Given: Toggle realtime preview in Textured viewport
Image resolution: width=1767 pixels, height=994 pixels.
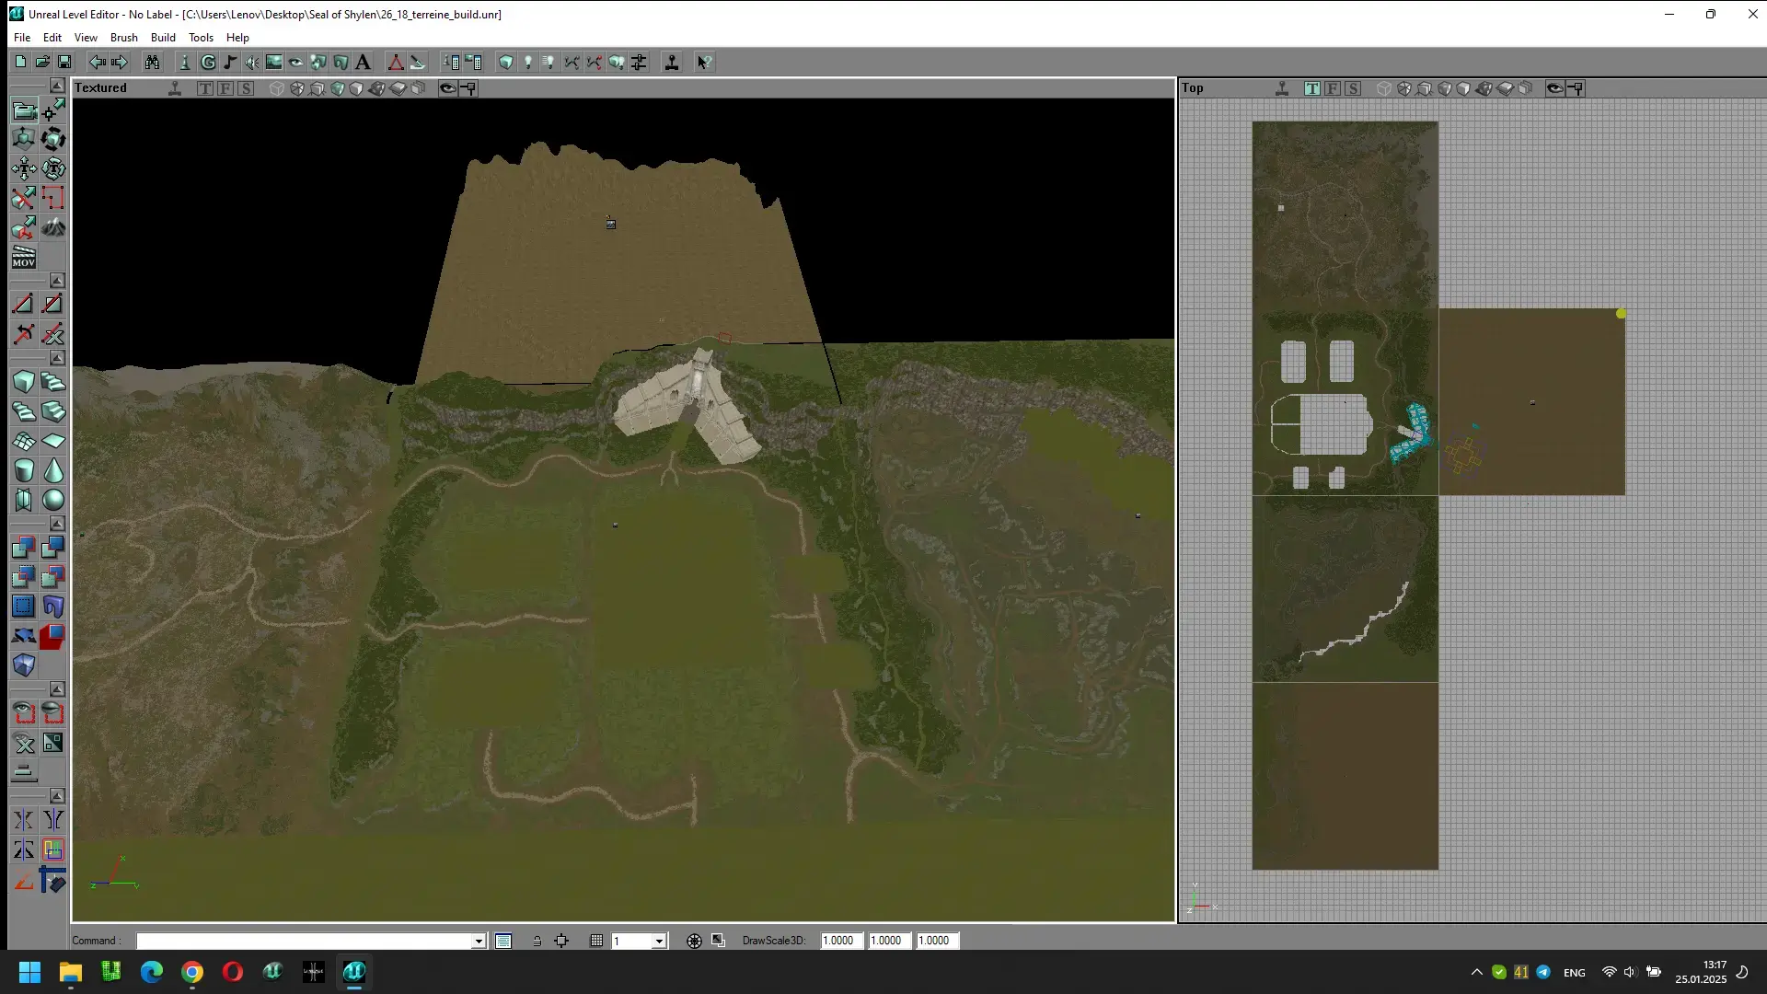Looking at the screenshot, I should pyautogui.click(x=175, y=88).
